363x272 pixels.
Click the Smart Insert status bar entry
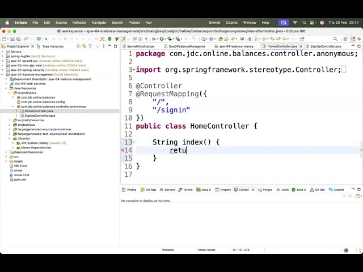pos(206,250)
